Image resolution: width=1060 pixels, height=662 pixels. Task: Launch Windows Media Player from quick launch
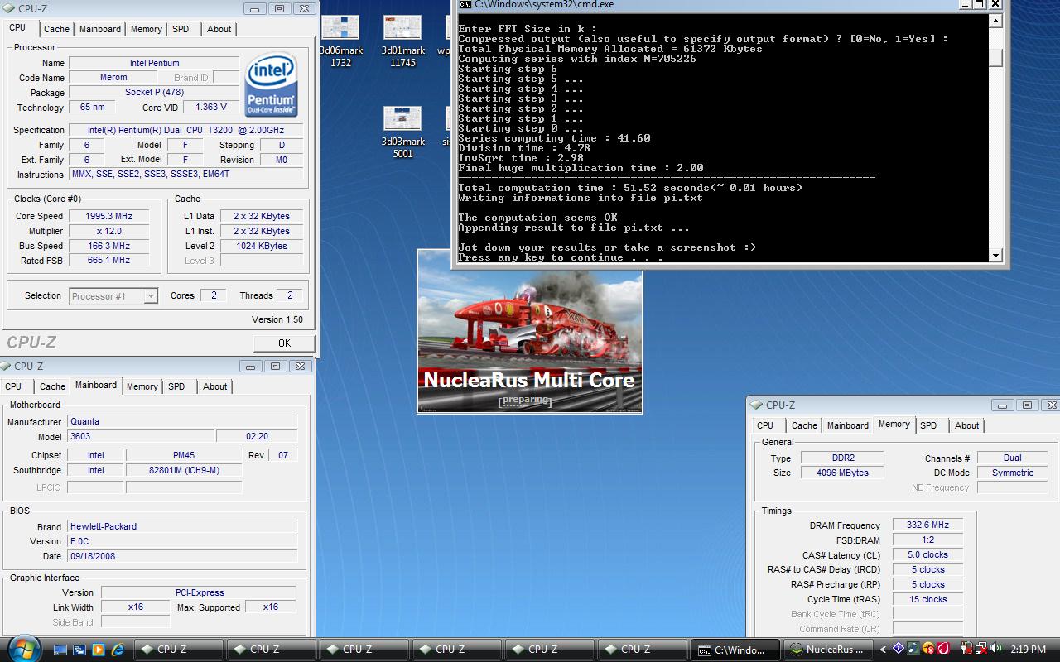point(99,650)
